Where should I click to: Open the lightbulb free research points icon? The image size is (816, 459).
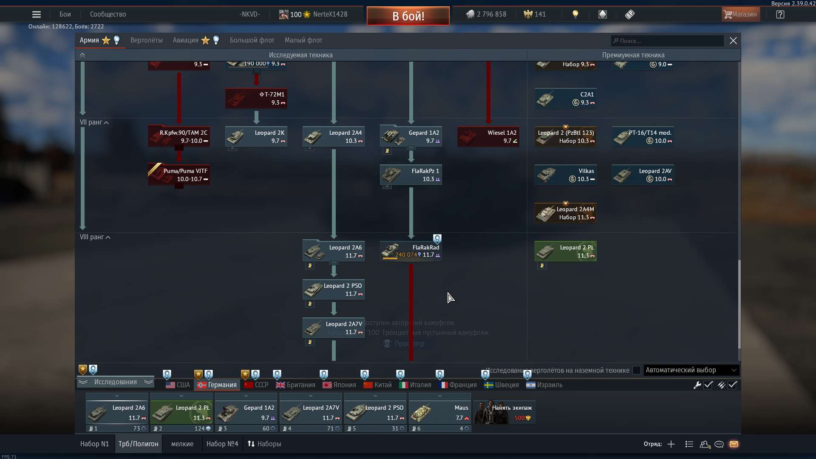575,14
